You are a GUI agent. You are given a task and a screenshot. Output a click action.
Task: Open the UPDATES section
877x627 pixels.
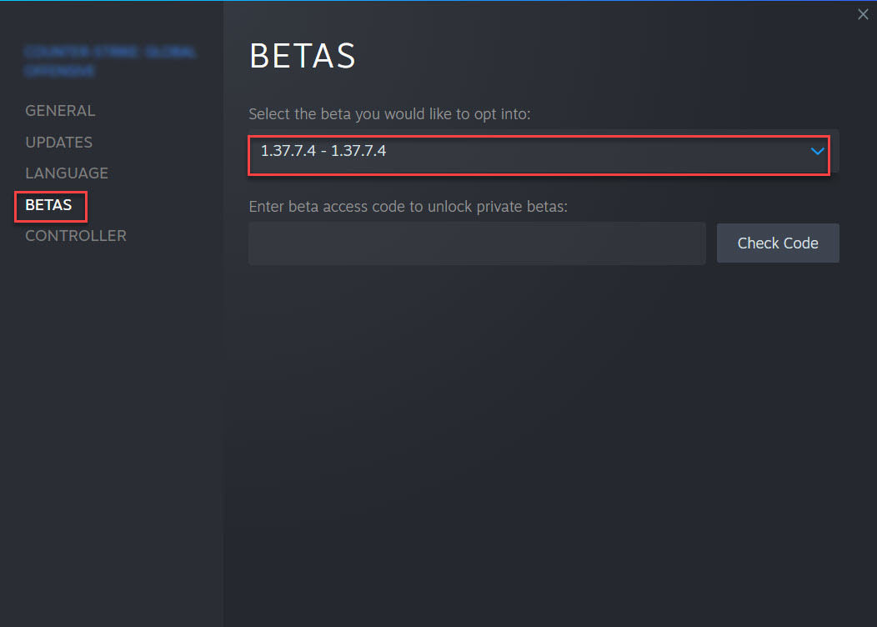(x=58, y=142)
